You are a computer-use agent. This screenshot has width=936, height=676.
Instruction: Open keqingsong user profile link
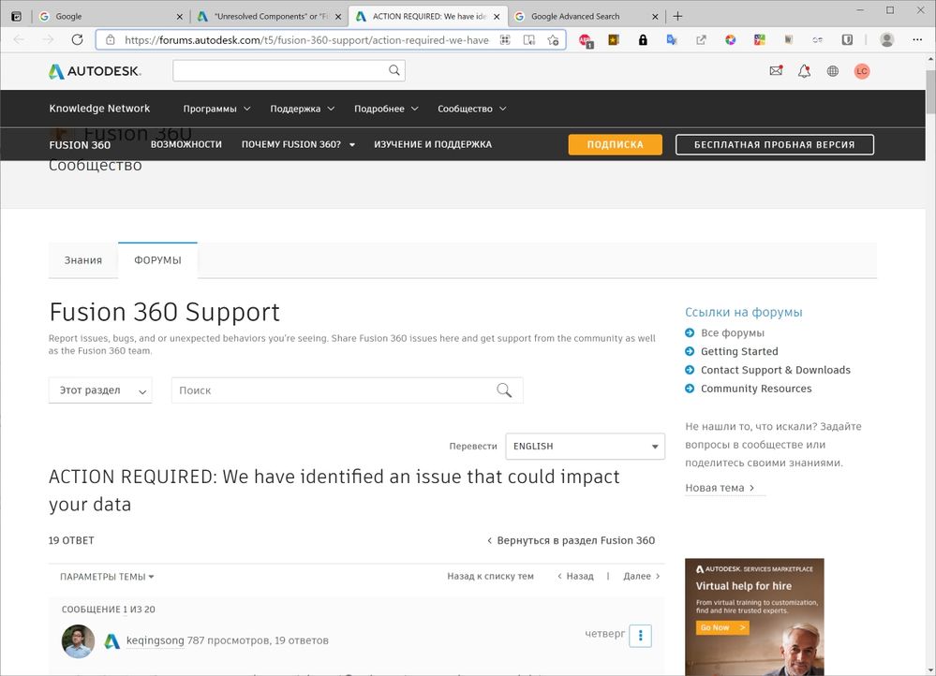click(156, 640)
